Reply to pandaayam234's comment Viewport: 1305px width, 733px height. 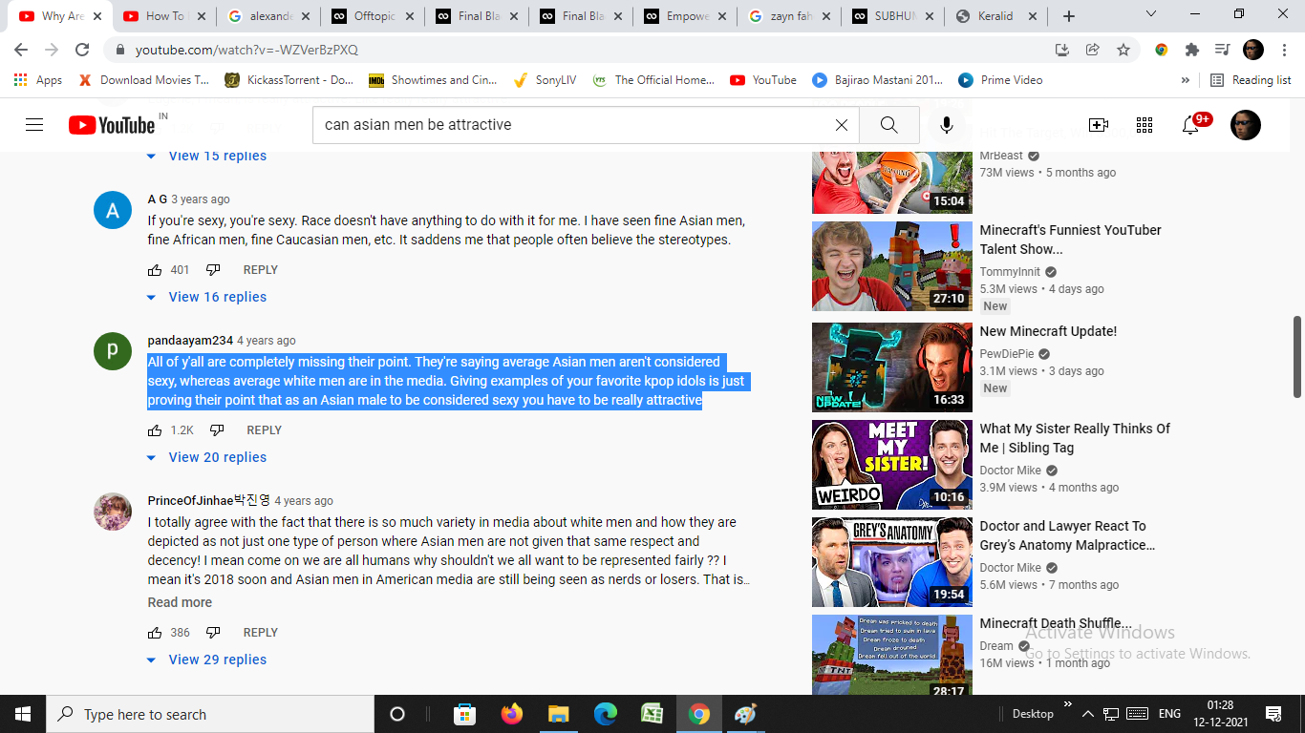coord(264,430)
